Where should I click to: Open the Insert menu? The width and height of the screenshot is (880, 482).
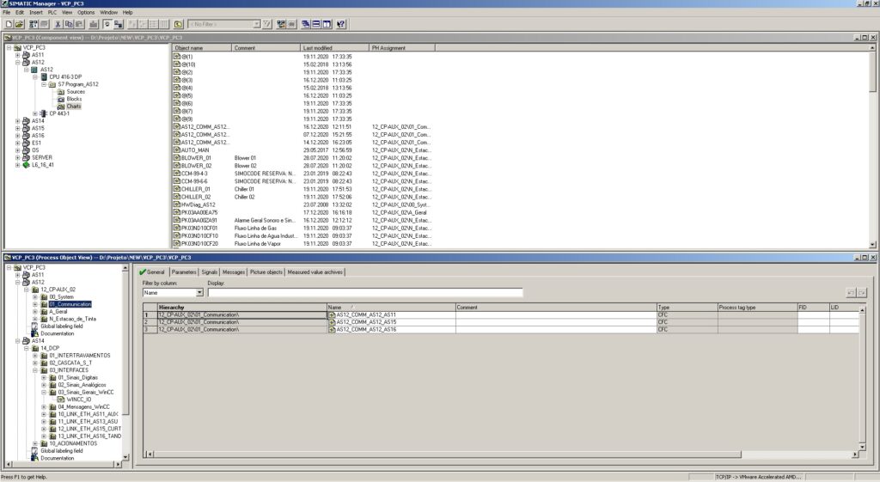click(x=36, y=12)
